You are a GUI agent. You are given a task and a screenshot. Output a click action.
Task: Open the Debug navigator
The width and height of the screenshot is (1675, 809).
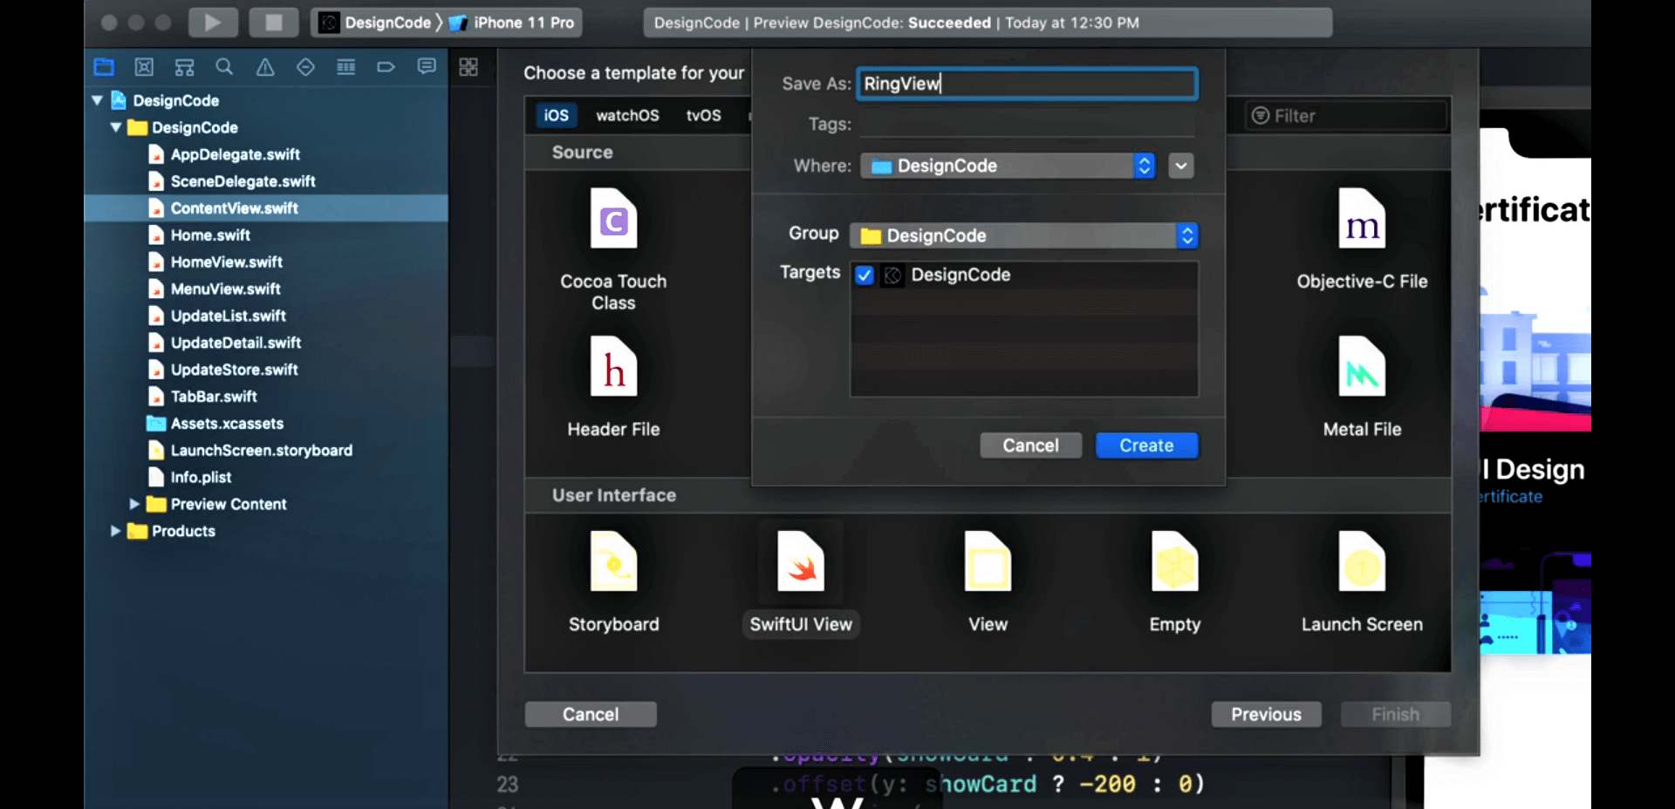pyautogui.click(x=345, y=67)
